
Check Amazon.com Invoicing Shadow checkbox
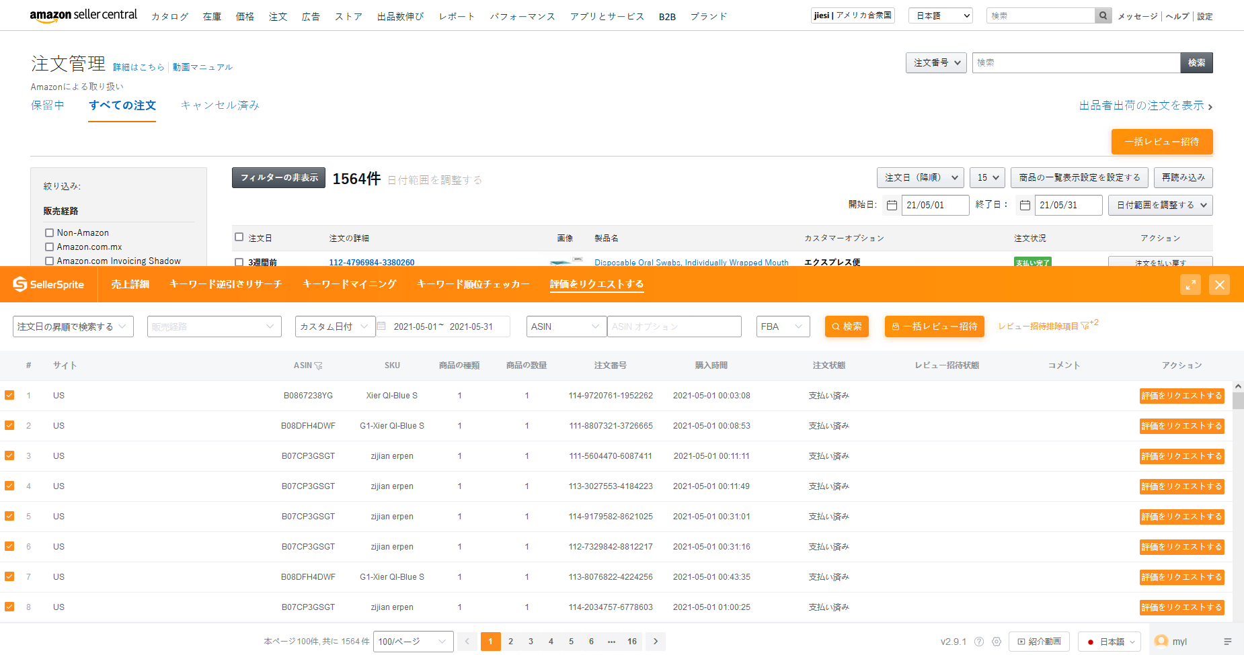[49, 261]
